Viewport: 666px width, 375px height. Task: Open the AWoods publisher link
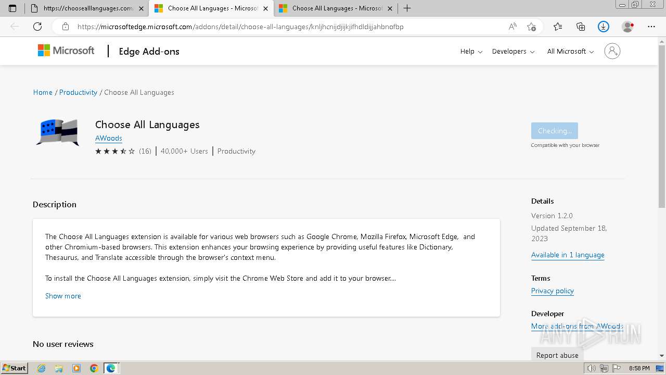tap(109, 138)
